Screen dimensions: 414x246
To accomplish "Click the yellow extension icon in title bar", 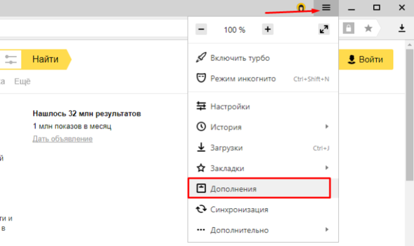I will (301, 7).
